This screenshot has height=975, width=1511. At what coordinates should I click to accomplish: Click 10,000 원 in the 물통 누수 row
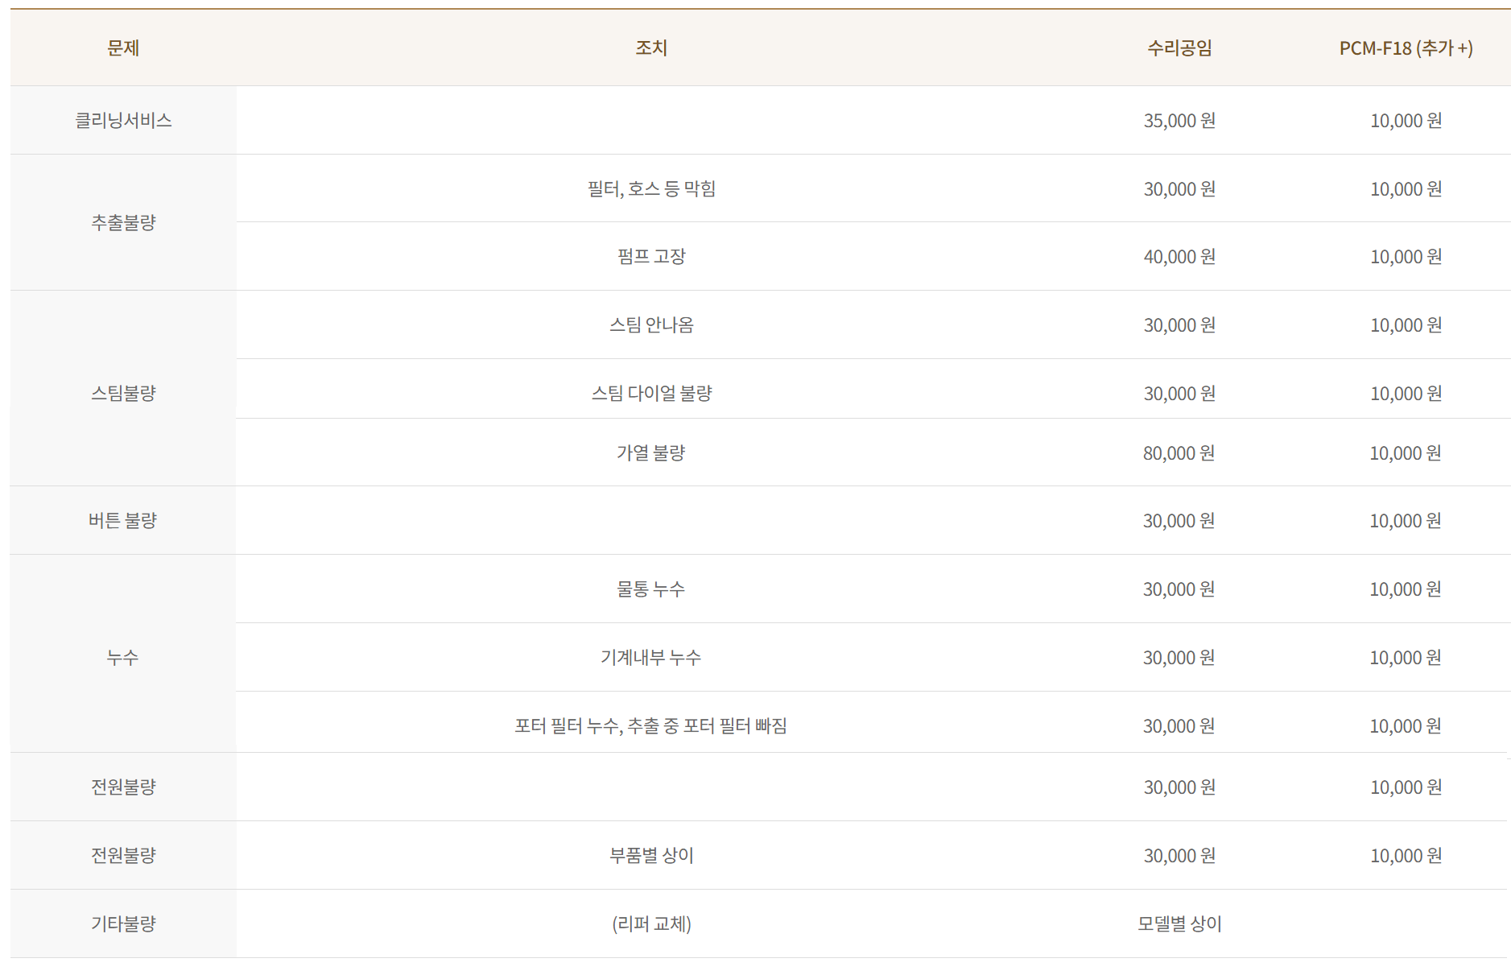click(1406, 589)
